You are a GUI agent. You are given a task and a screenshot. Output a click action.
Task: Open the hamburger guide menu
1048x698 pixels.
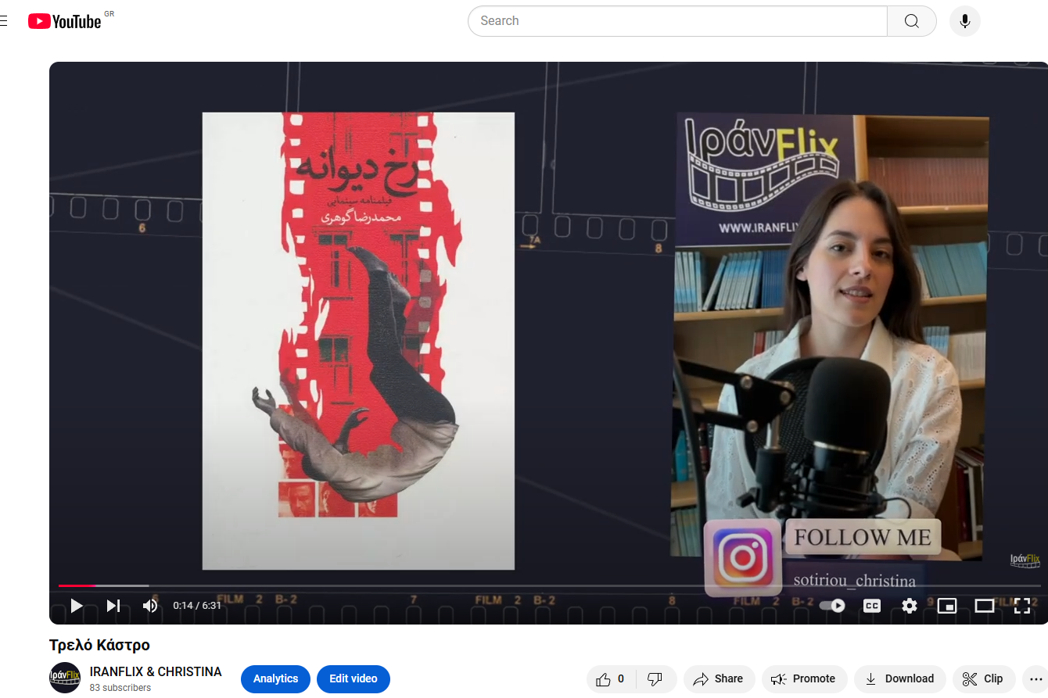tap(3, 21)
